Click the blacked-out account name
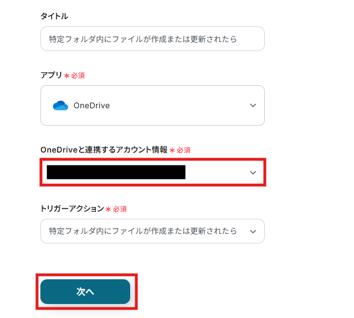Screen dimensions: 354x318 point(116,172)
